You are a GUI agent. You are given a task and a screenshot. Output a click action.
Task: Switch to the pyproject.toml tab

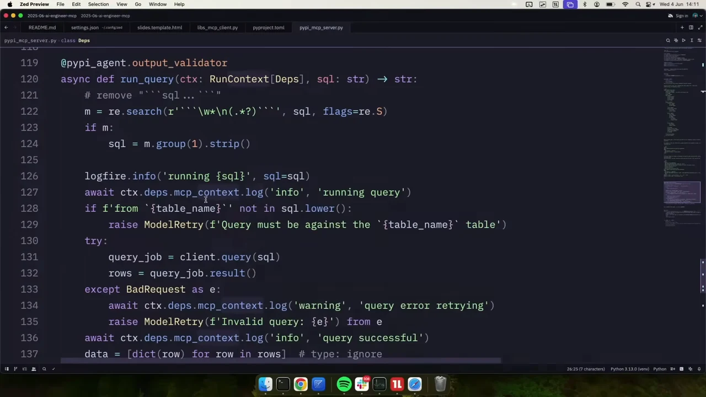pyautogui.click(x=269, y=28)
